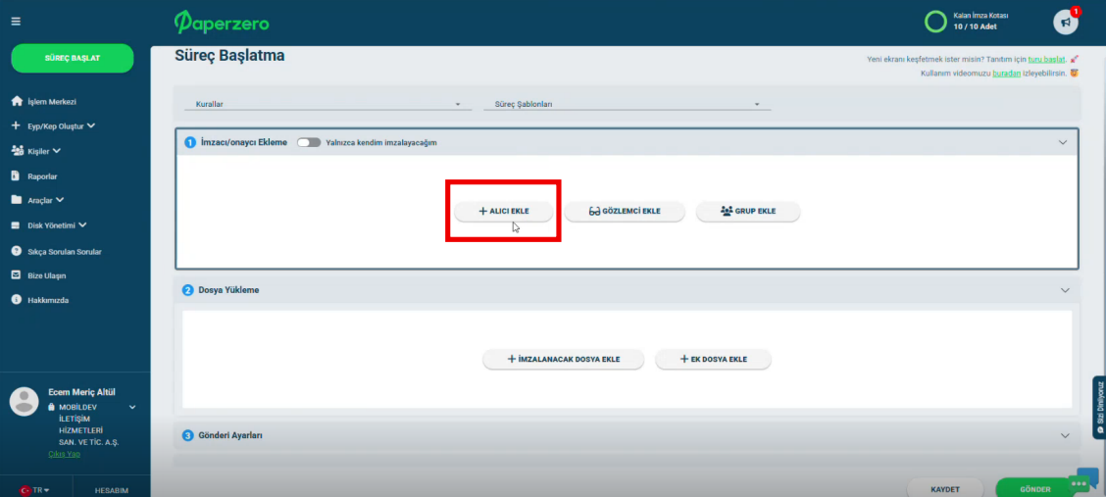Image resolution: width=1106 pixels, height=497 pixels.
Task: Toggle Yalnızca kendim imzalayacağım switch
Action: [309, 142]
